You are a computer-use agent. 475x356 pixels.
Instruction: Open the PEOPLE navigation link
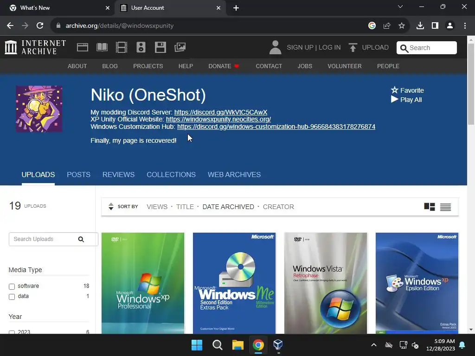(x=388, y=66)
